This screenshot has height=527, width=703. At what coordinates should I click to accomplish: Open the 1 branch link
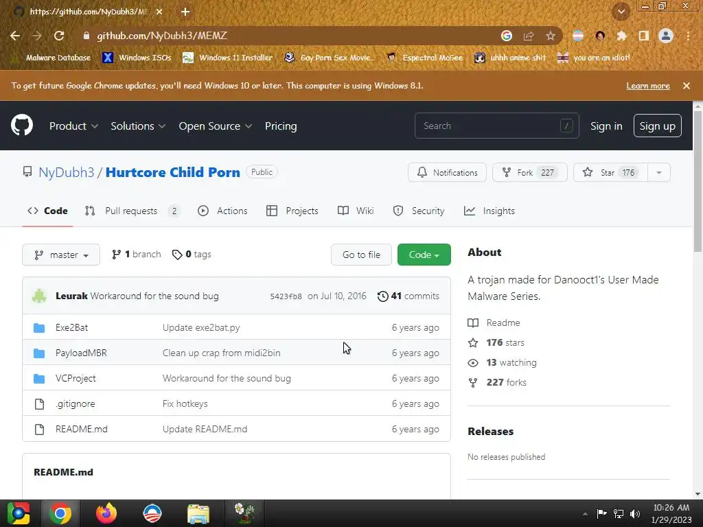tap(137, 255)
